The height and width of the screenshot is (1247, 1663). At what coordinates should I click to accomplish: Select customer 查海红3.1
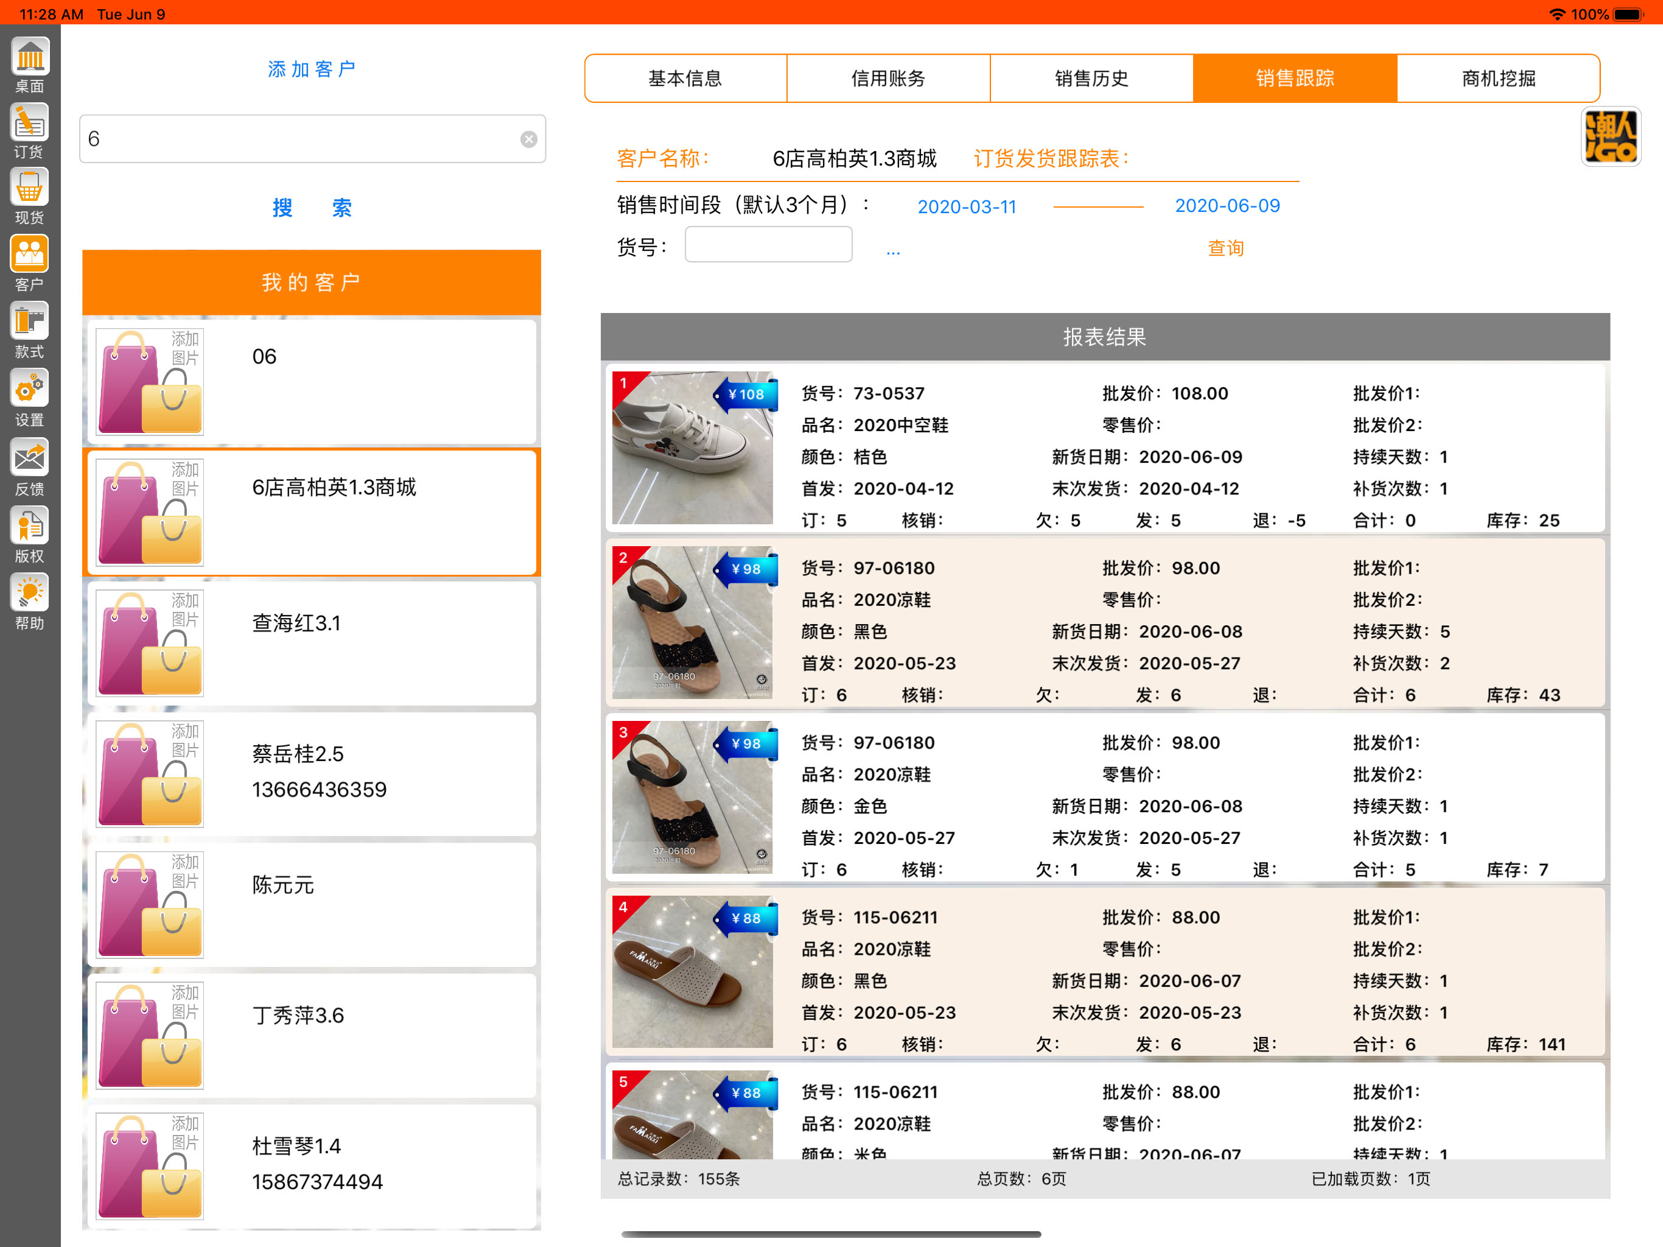(x=311, y=643)
